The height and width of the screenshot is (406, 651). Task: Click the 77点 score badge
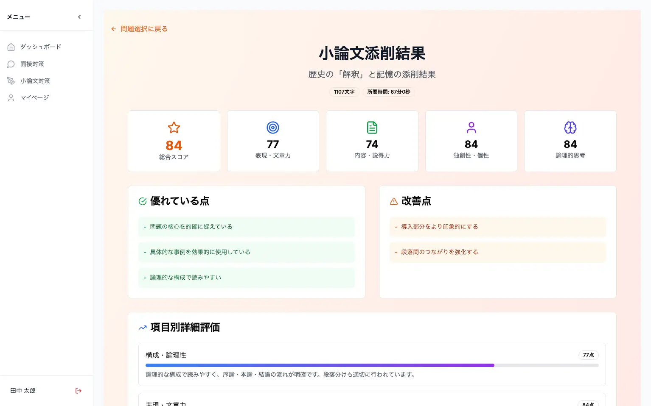click(588, 355)
